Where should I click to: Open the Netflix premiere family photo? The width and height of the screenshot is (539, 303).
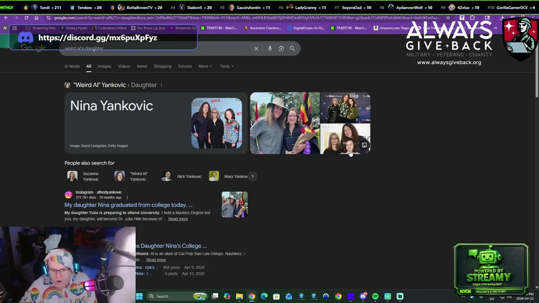point(217,123)
